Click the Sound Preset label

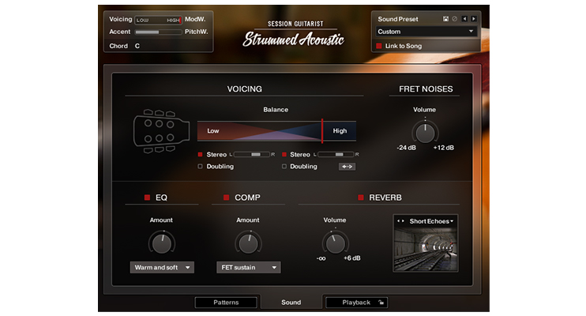(x=398, y=19)
